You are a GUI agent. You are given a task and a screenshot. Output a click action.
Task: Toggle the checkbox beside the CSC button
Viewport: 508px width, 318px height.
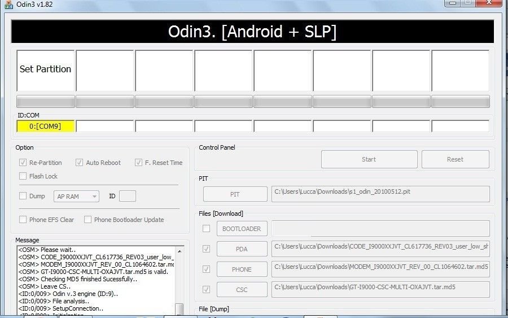pyautogui.click(x=206, y=289)
